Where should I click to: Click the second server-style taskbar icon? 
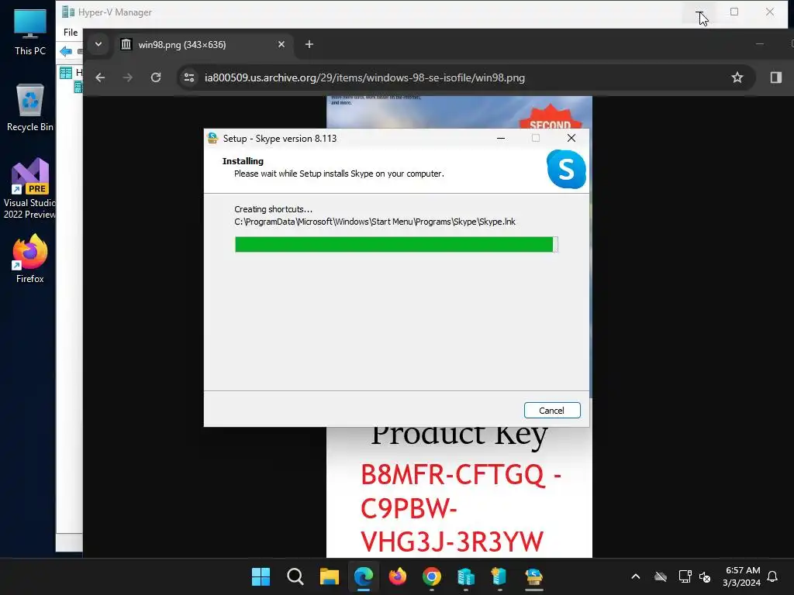click(500, 576)
